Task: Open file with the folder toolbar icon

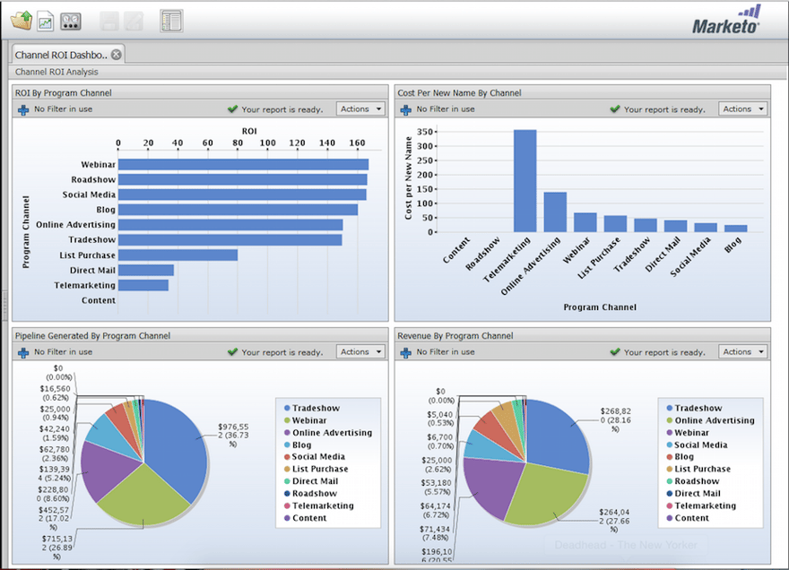Action: (22, 22)
